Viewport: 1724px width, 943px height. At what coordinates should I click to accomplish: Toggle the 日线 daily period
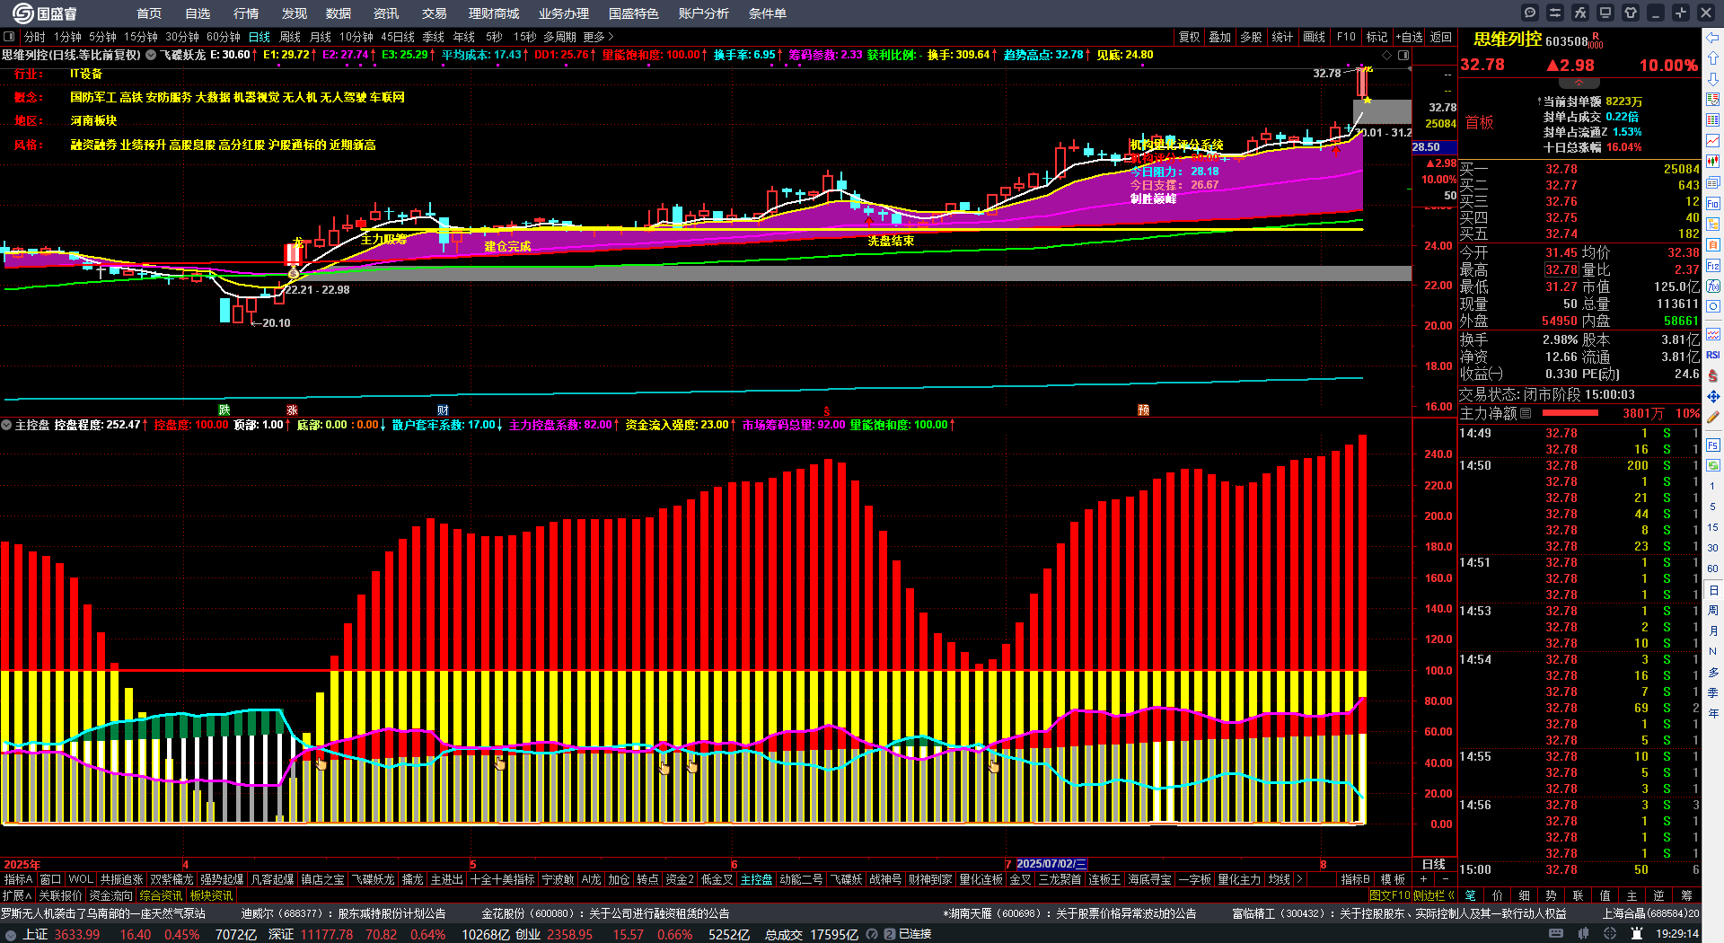pos(259,37)
